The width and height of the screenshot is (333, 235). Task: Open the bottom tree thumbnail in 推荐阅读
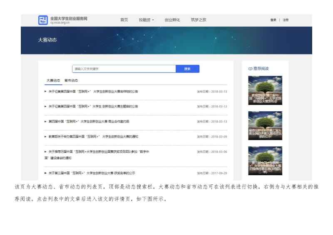point(265,161)
